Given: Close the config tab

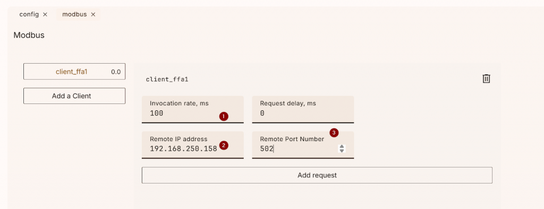Looking at the screenshot, I should point(45,14).
